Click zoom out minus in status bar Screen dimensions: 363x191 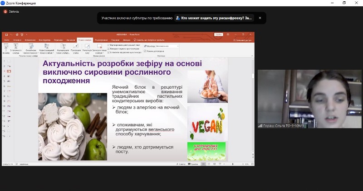point(224,164)
